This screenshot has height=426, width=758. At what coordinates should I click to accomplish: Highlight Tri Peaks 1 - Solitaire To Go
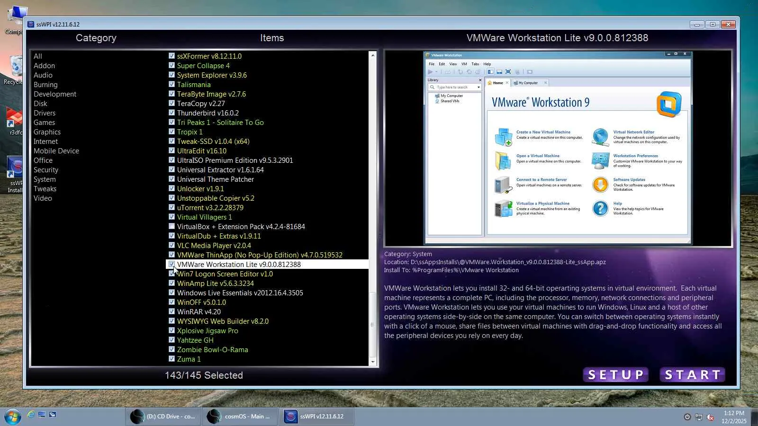click(x=220, y=123)
